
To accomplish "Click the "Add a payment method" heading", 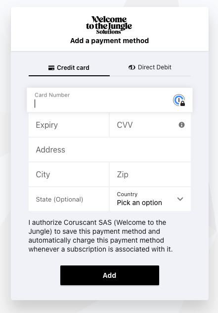I will click(x=110, y=41).
